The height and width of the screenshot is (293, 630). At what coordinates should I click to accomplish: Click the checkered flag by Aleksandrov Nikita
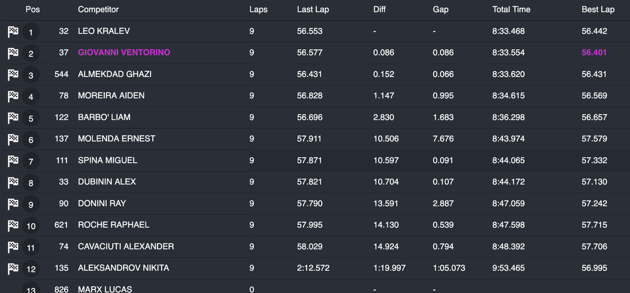(x=13, y=268)
